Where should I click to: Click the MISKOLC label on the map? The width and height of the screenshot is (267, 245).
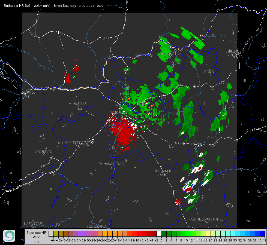[x=237, y=51]
